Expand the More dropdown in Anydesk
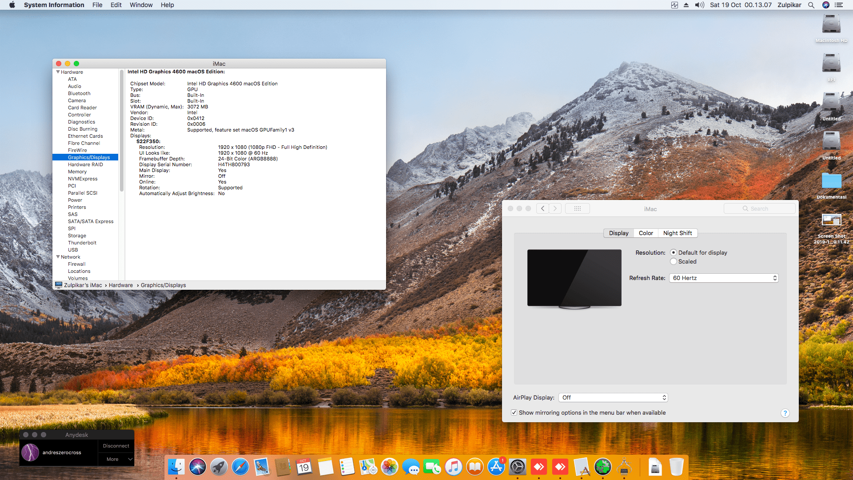853x480 pixels. coord(116,459)
